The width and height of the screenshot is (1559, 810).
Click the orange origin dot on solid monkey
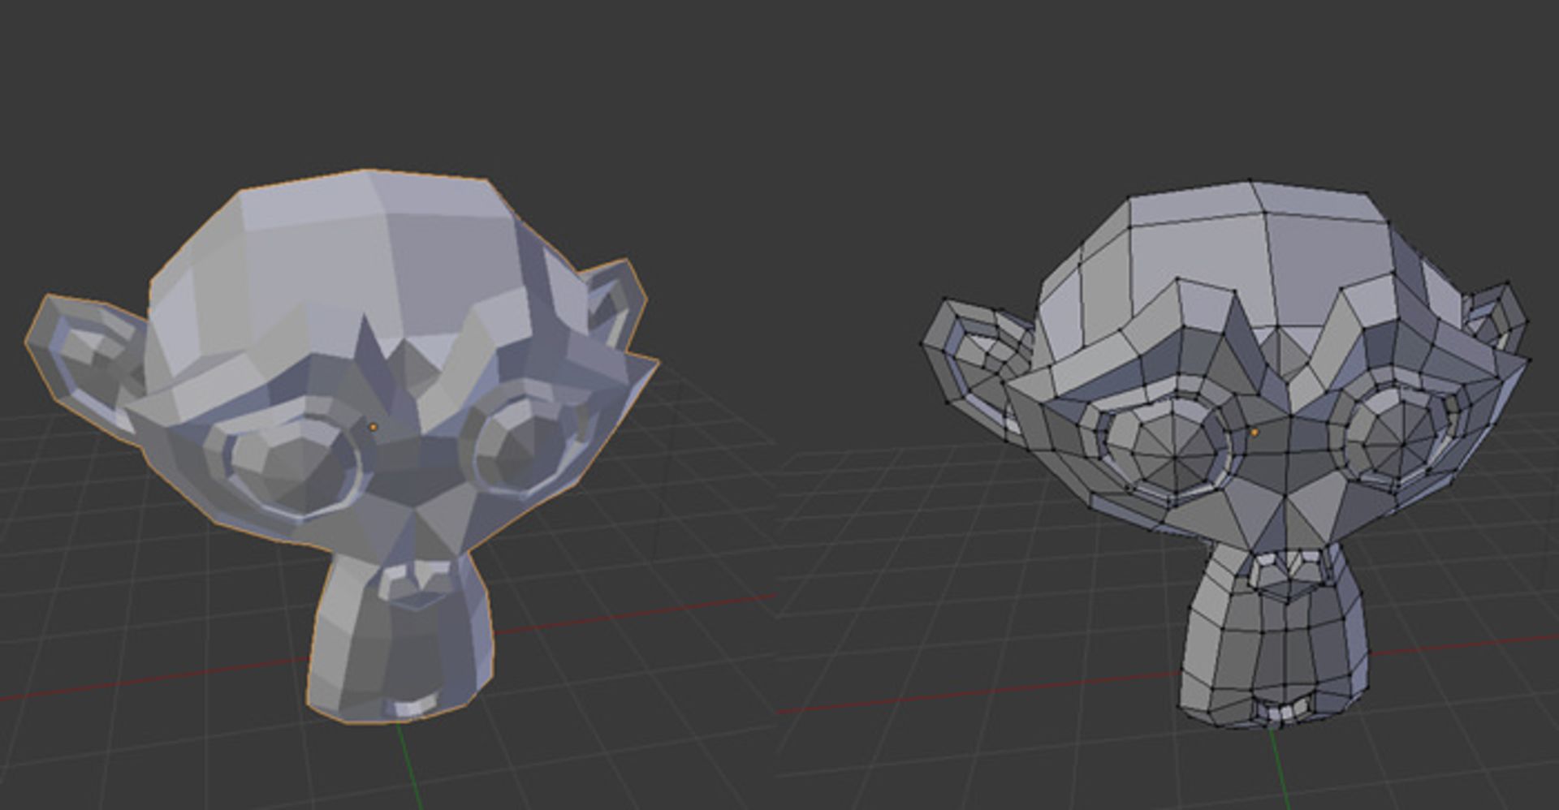pyautogui.click(x=373, y=427)
